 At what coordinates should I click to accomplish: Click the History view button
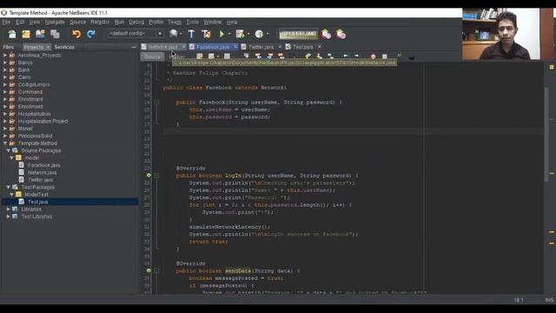(x=177, y=57)
